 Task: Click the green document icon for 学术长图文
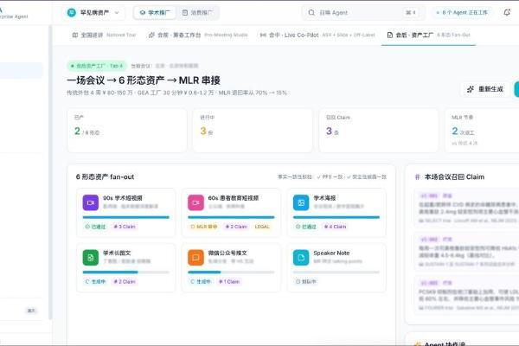click(x=91, y=258)
